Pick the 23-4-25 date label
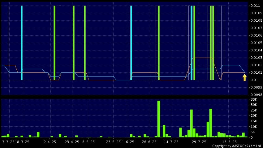The image size is (263, 148). coord(72,142)
